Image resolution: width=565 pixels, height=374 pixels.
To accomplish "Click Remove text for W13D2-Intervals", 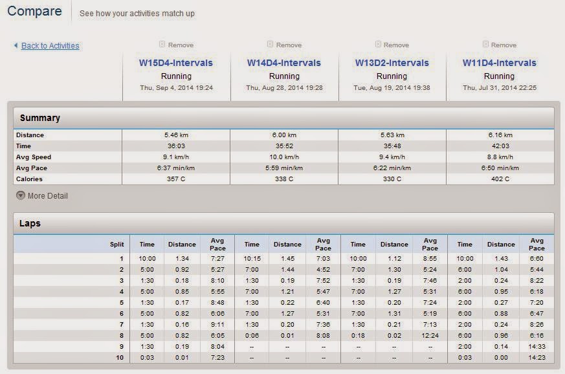I will click(396, 45).
